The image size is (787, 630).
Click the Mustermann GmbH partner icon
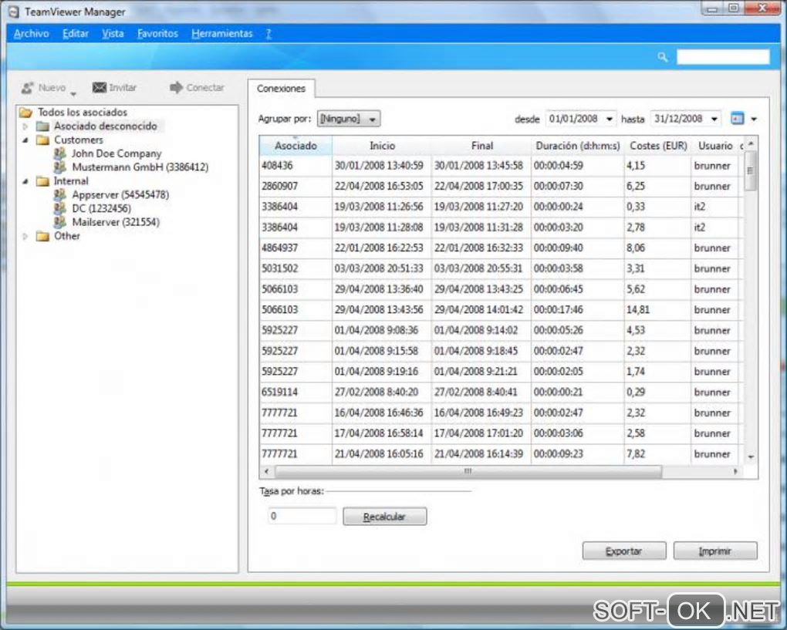(x=59, y=167)
